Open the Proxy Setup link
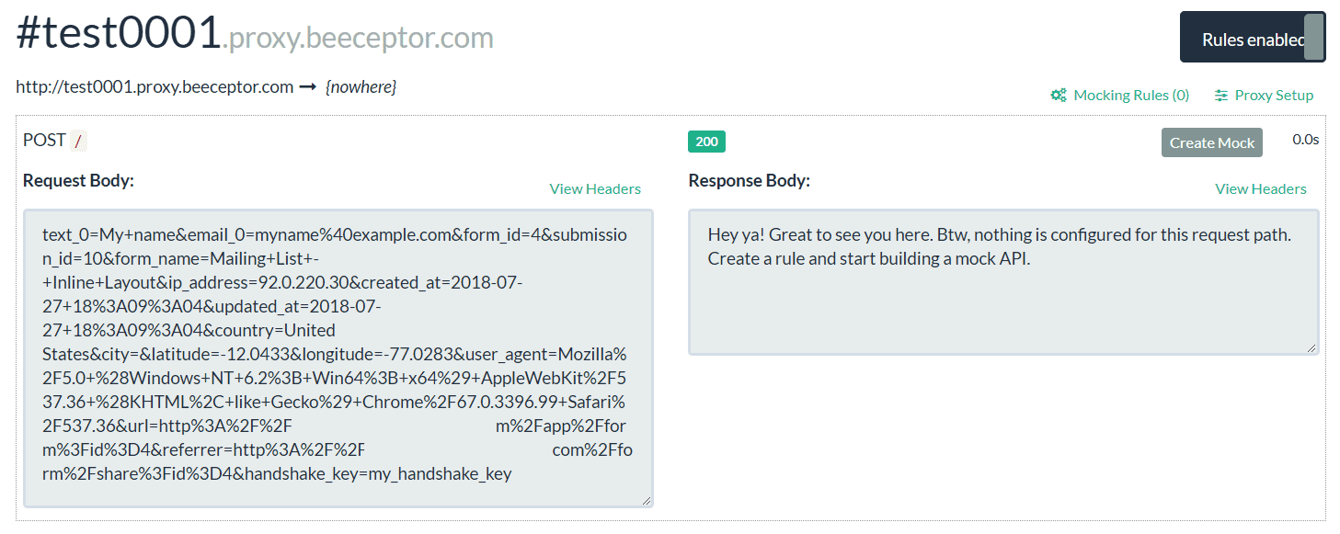 coord(1274,96)
